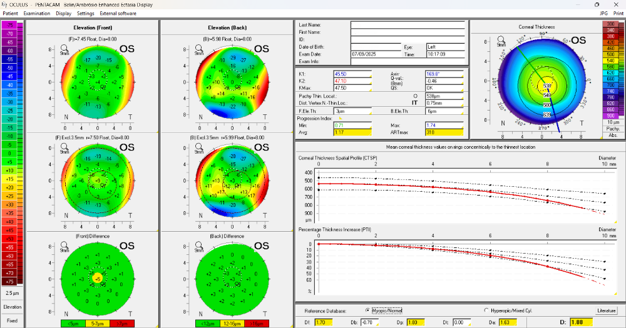Open the Elevation scale type selector
This screenshot has width=626, height=328.
12,307
